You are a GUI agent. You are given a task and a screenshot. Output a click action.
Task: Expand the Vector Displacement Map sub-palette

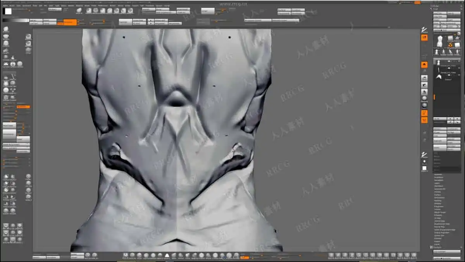coord(444,230)
